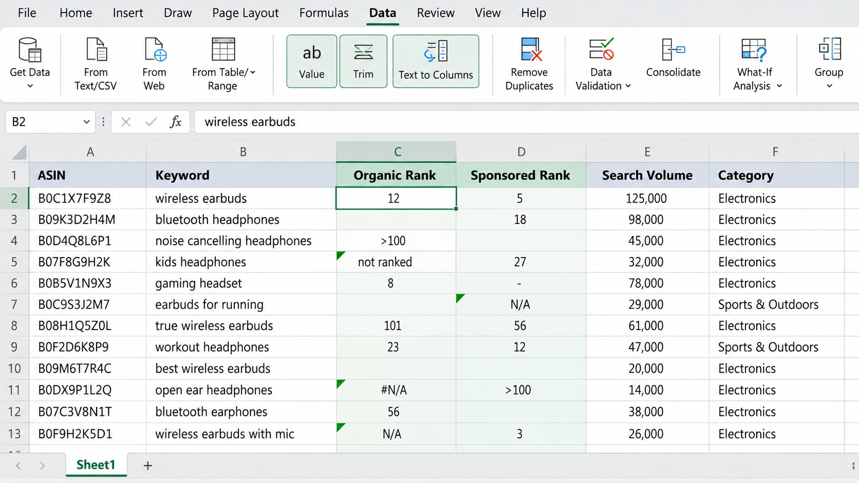Cancel formula bar entry with X
Image resolution: width=859 pixels, height=483 pixels.
click(x=126, y=122)
